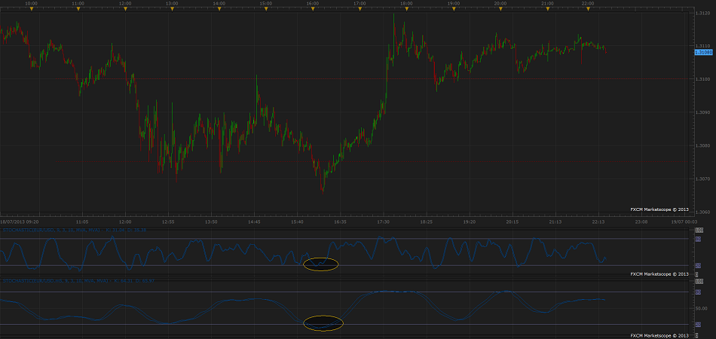Click the 50.00 level label on lower stochastic
The height and width of the screenshot is (339, 716).
coord(702,308)
